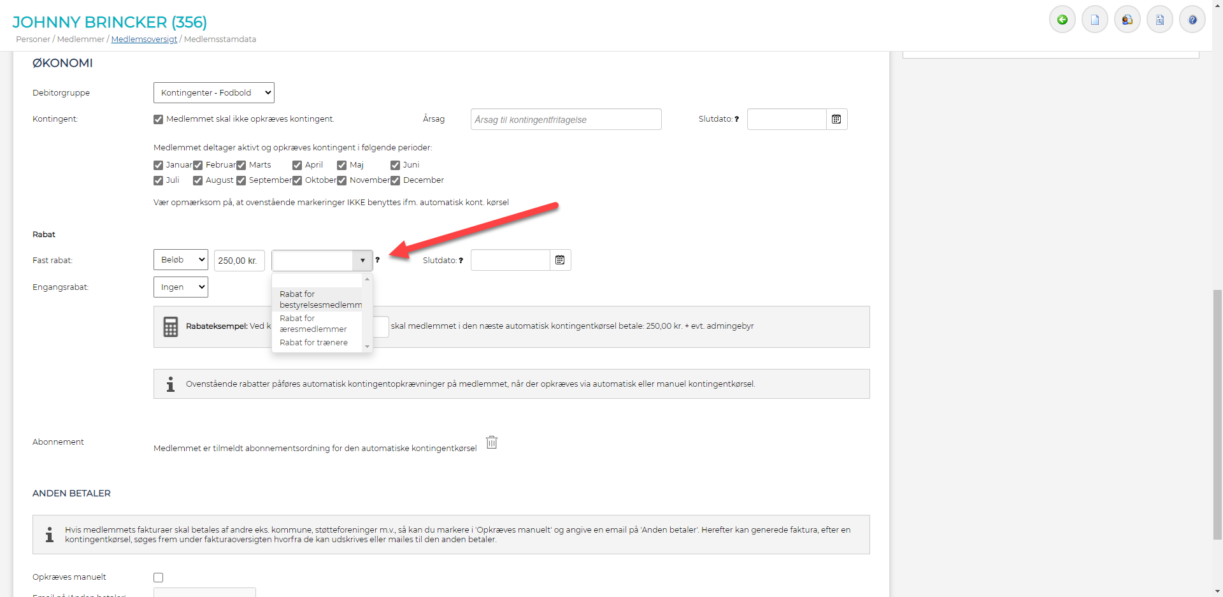Image resolution: width=1223 pixels, height=597 pixels.
Task: Click the Årsag til kontingentfritagelse text field
Action: click(566, 119)
